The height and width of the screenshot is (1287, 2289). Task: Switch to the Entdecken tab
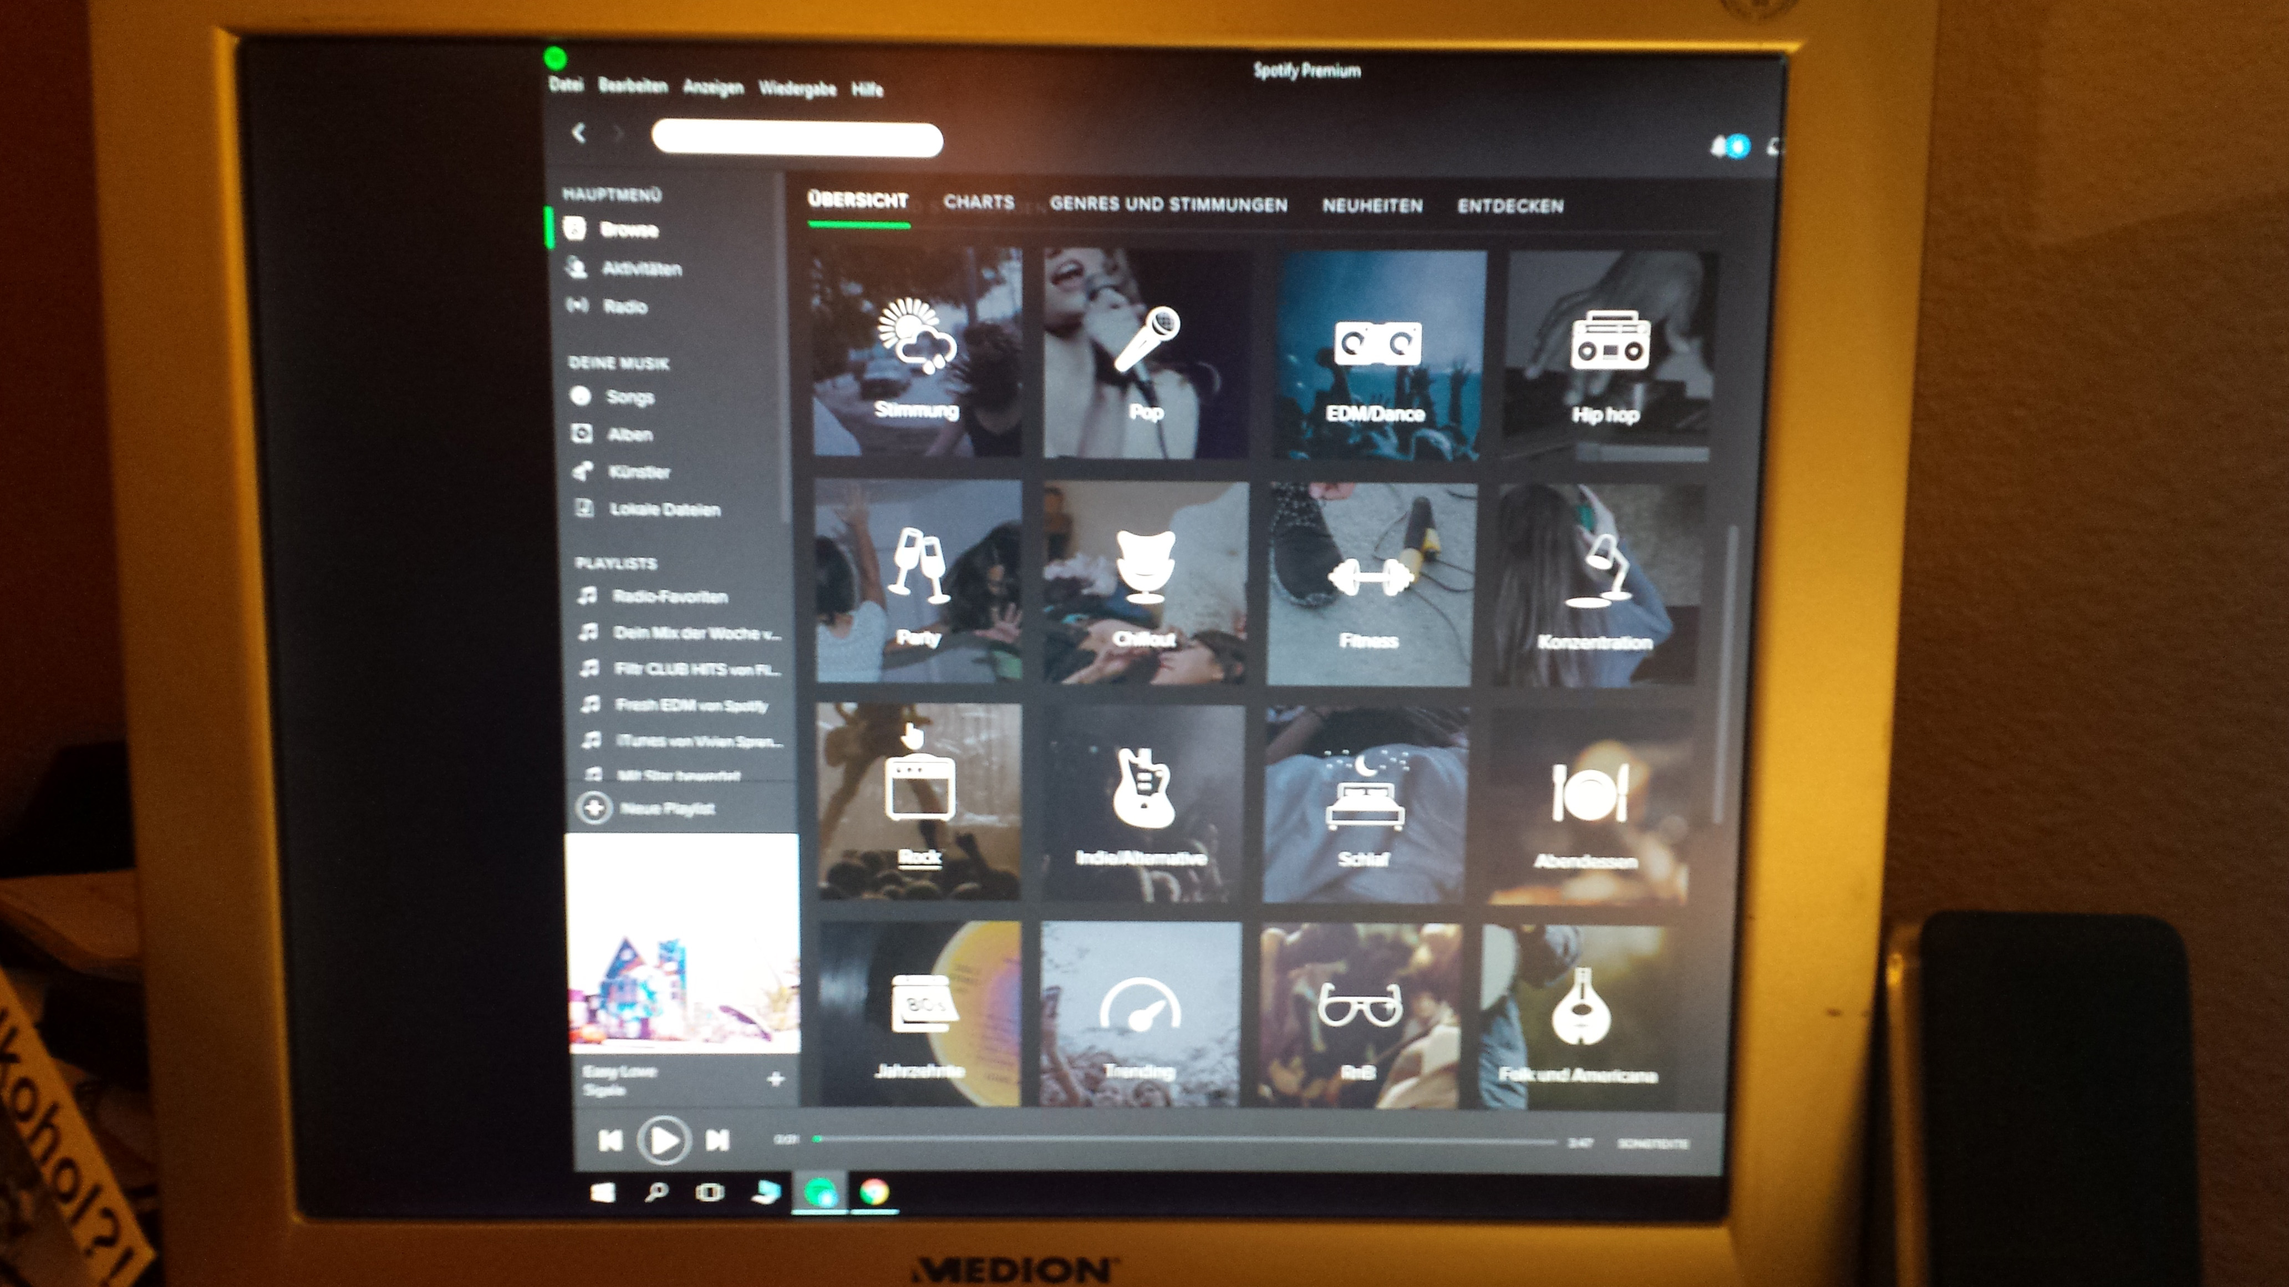click(x=1510, y=206)
